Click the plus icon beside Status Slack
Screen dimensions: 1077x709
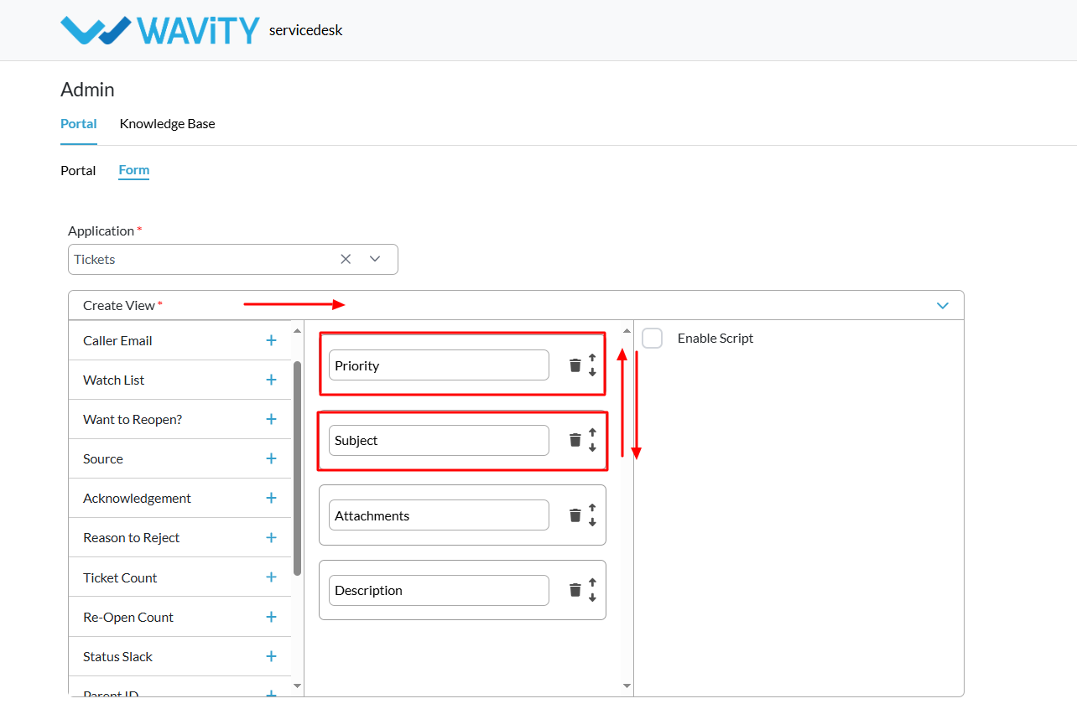(271, 656)
